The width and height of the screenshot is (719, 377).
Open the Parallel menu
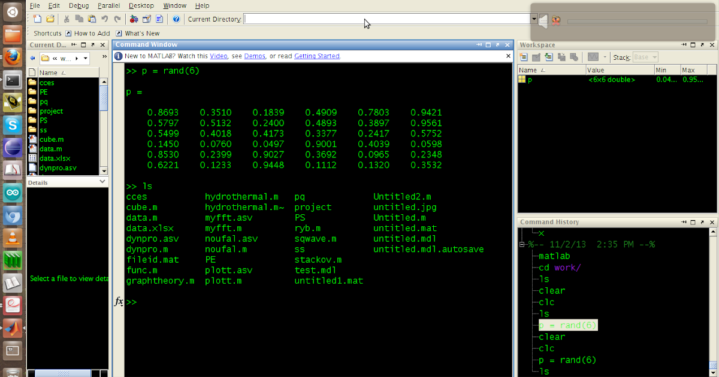[x=109, y=5]
